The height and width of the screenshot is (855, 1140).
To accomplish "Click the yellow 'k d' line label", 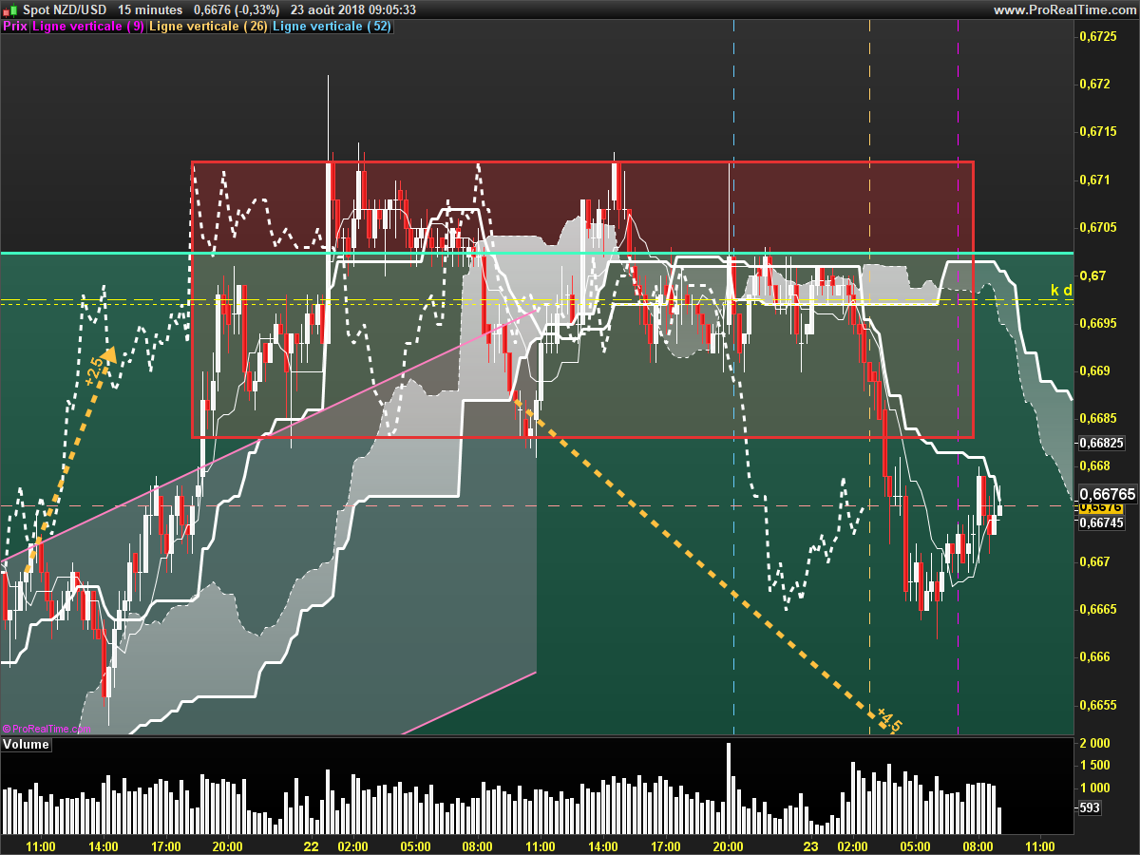I will click(1061, 290).
